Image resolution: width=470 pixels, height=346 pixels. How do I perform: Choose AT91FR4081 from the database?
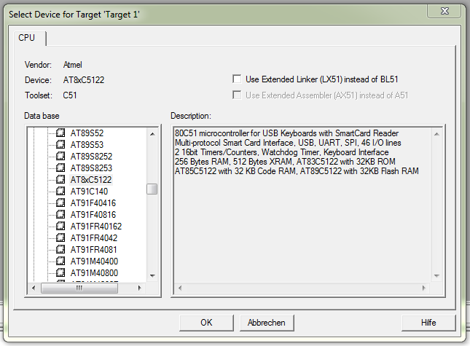(93, 250)
